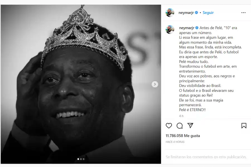This screenshot has height=167, width=251.
Task: Select the third carousel dot indicator
Action: (84, 159)
